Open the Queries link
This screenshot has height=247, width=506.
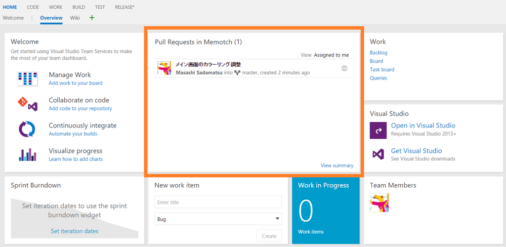pyautogui.click(x=378, y=78)
